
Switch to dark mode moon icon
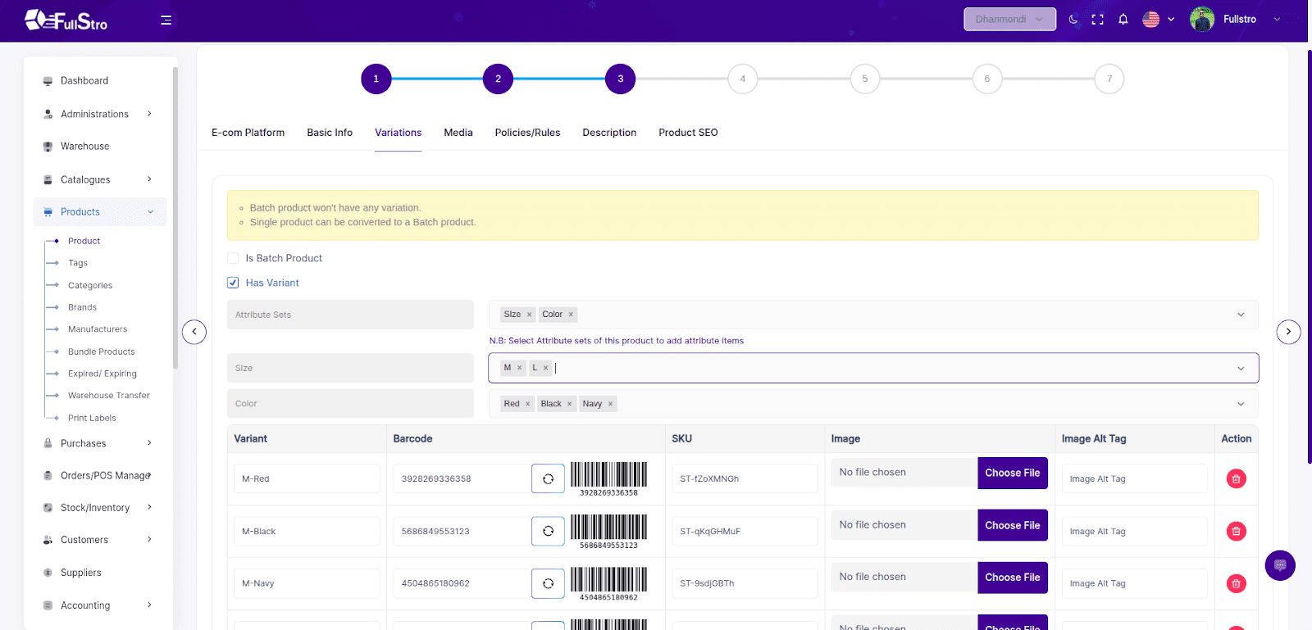pyautogui.click(x=1073, y=19)
